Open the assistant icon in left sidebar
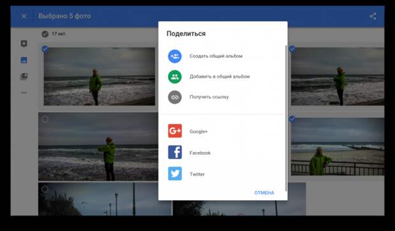Viewport: 395px width, 231px height. point(24,44)
